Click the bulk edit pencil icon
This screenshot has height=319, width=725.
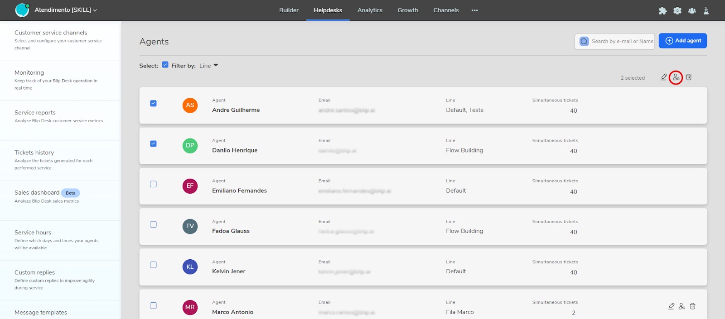[x=663, y=77]
